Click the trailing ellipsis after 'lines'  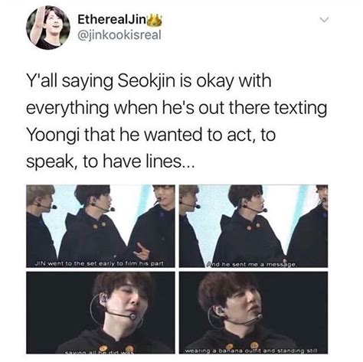(188, 165)
